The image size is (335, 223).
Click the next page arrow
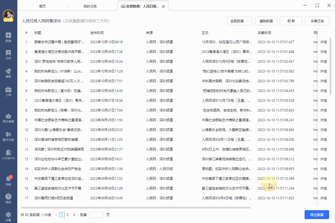pos(74,215)
